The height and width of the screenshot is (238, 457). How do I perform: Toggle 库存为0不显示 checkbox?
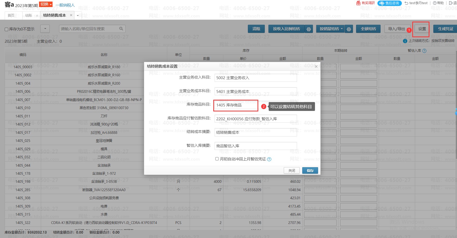click(x=7, y=29)
